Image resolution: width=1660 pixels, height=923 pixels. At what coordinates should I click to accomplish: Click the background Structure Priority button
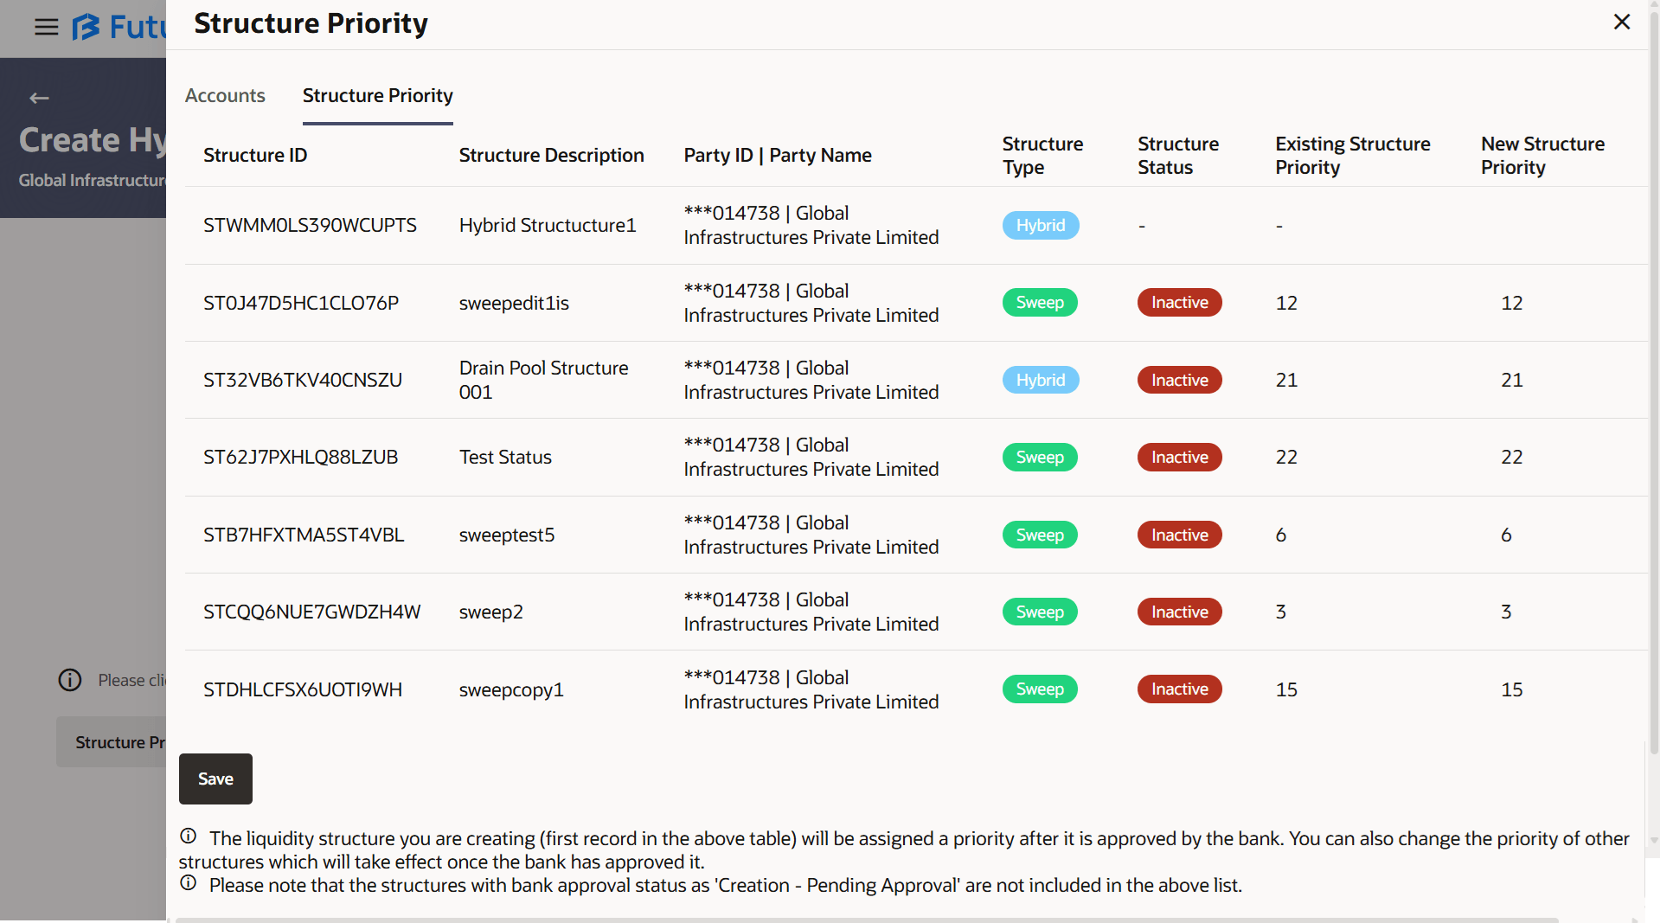coord(112,741)
